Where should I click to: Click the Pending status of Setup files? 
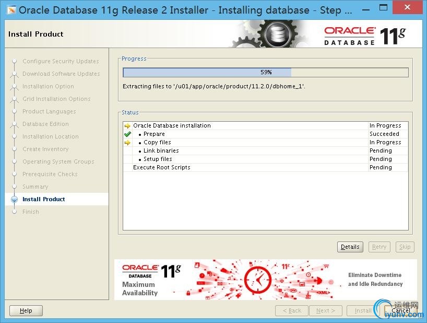(x=381, y=159)
